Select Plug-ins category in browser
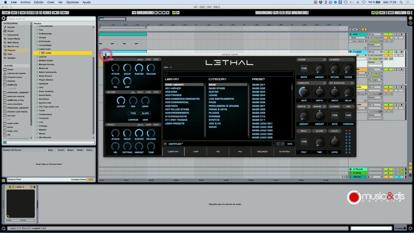 coord(11,50)
